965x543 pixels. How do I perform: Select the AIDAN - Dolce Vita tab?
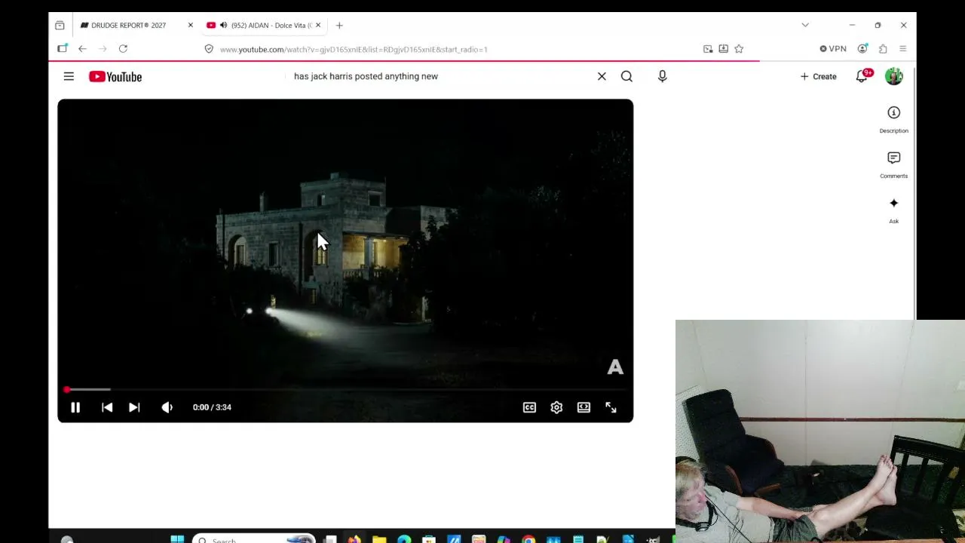265,25
